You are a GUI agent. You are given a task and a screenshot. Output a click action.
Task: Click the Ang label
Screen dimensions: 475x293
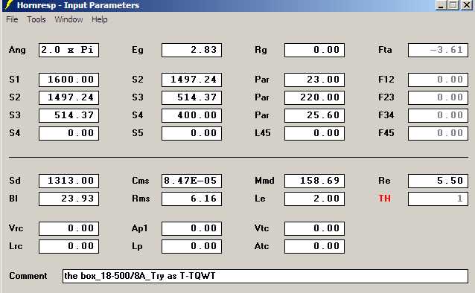(x=17, y=50)
